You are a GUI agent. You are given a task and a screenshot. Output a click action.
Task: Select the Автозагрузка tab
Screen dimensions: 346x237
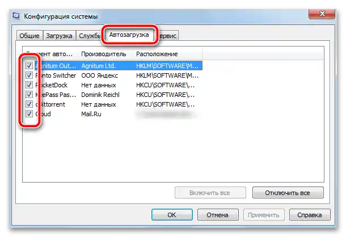click(129, 35)
